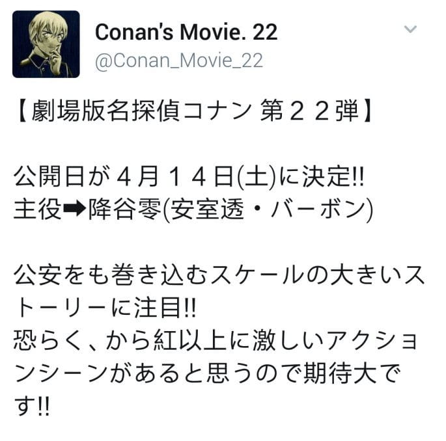Open the Conan's Movie. 22 display name

[186, 32]
